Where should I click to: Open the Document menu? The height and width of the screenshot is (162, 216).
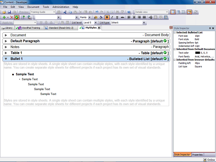click(x=33, y=7)
